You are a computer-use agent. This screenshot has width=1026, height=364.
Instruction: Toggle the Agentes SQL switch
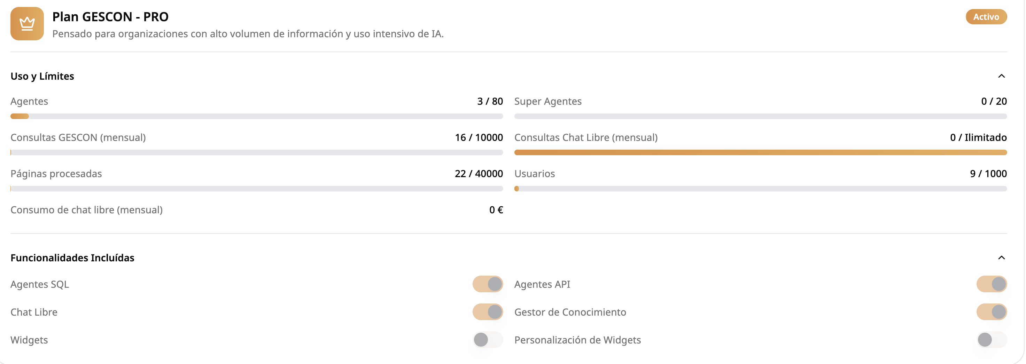pyautogui.click(x=488, y=284)
